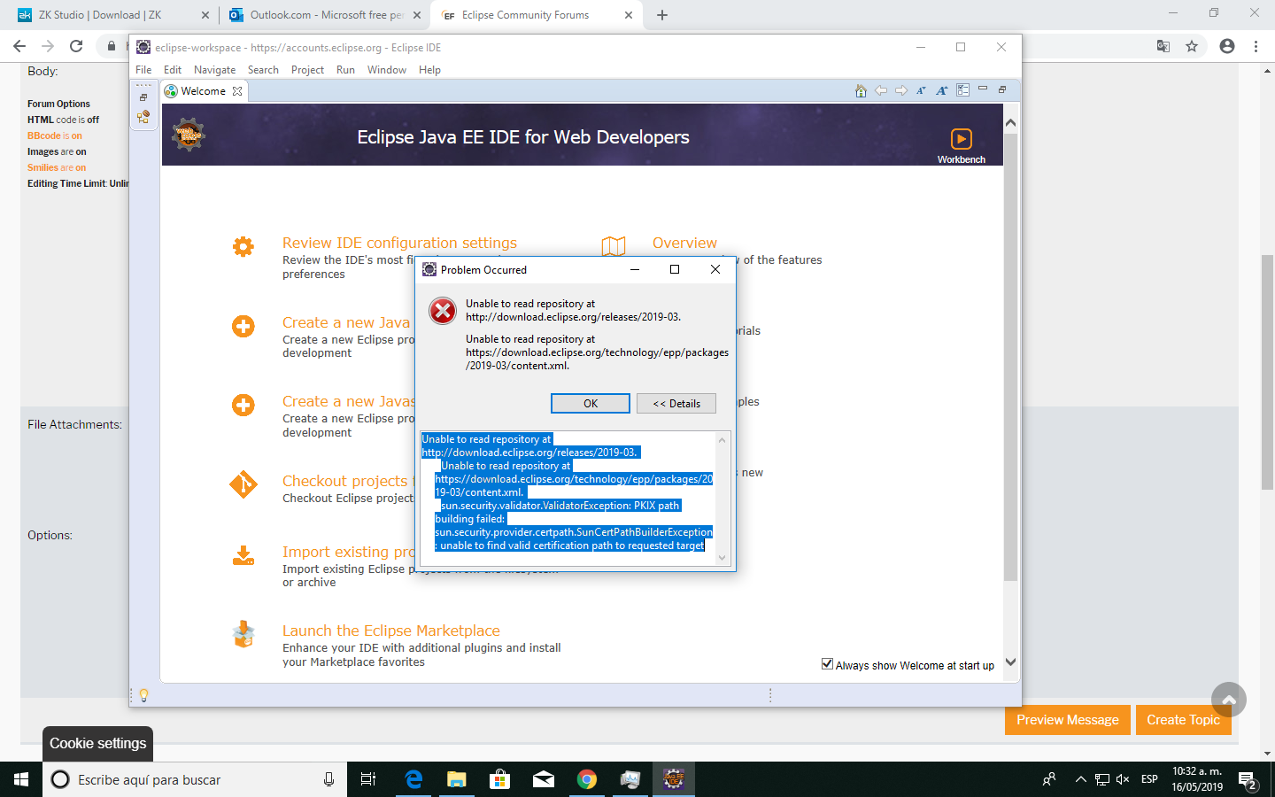This screenshot has width=1275, height=797.
Task: Open the Search menu
Action: click(263, 70)
